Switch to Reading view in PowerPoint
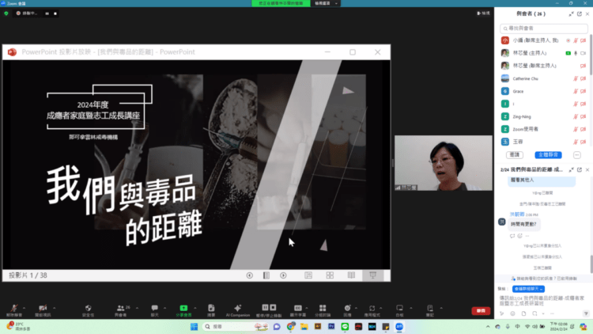This screenshot has height=334, width=593. 351,275
